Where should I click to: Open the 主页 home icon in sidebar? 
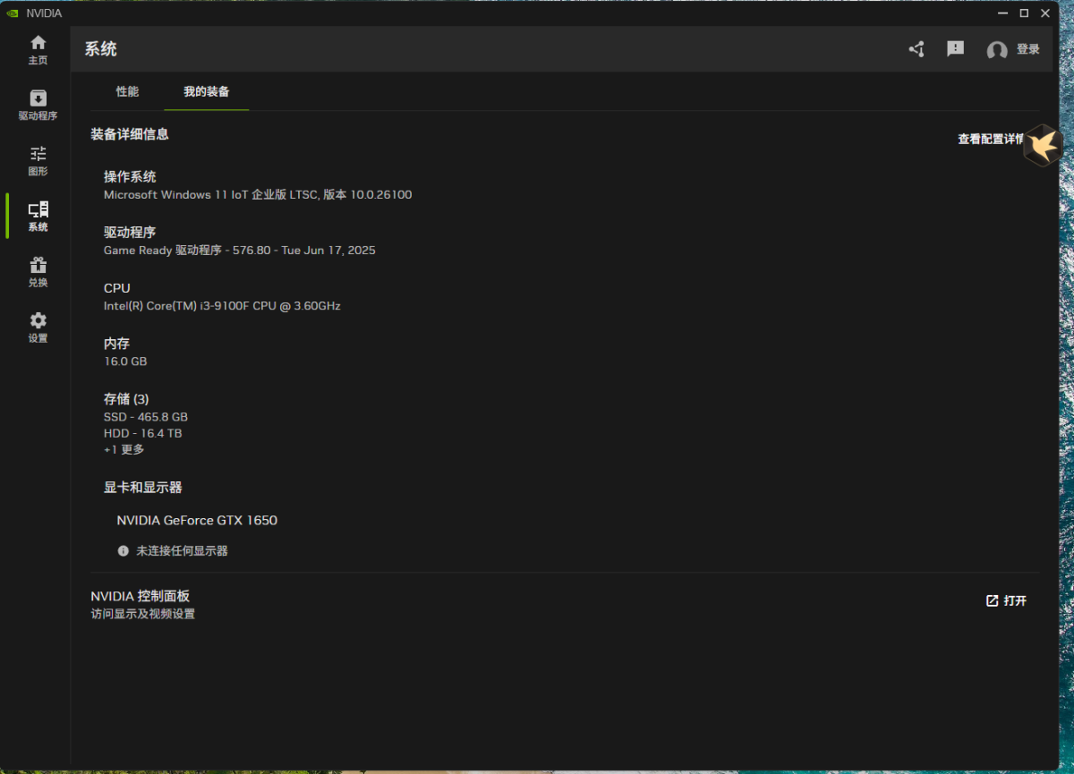click(x=38, y=43)
